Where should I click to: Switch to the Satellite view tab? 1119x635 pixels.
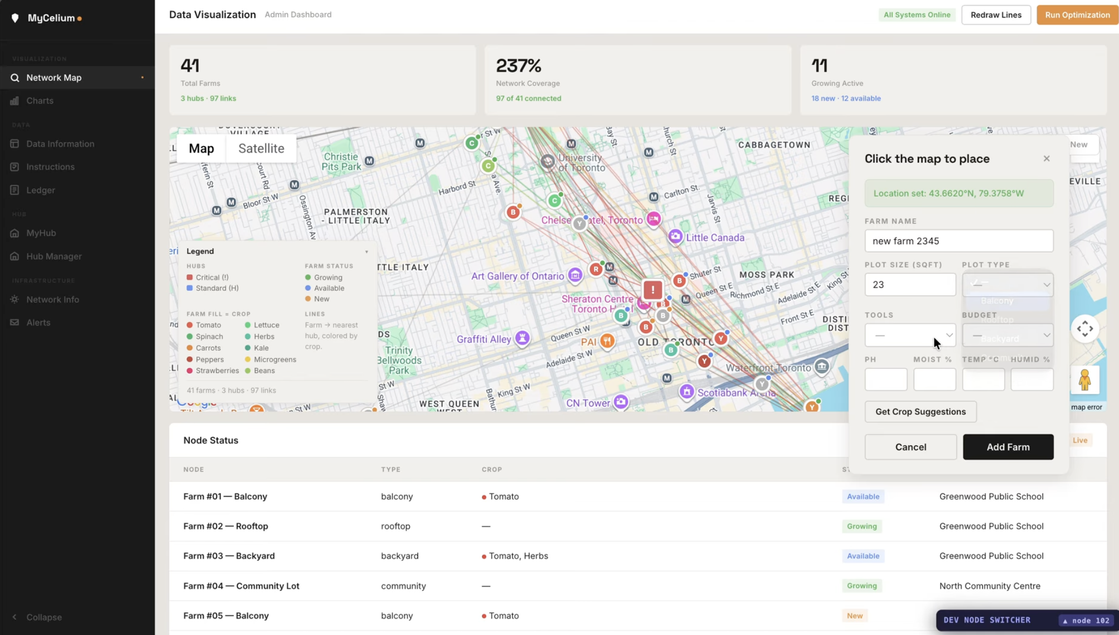click(261, 149)
